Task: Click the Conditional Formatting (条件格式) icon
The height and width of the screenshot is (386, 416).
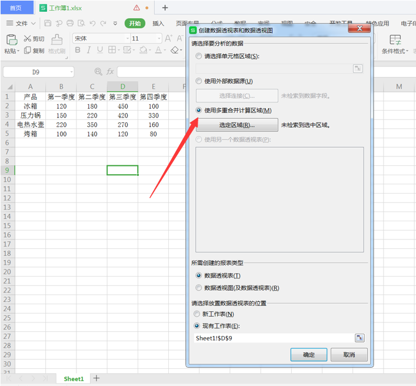Action: [395, 40]
